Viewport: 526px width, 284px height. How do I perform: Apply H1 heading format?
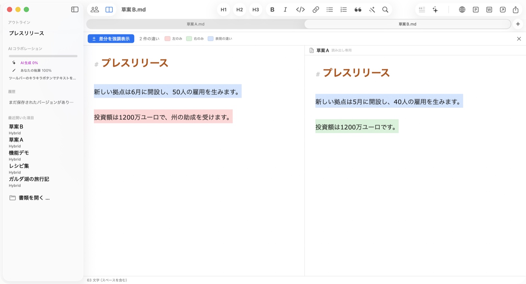tap(224, 10)
